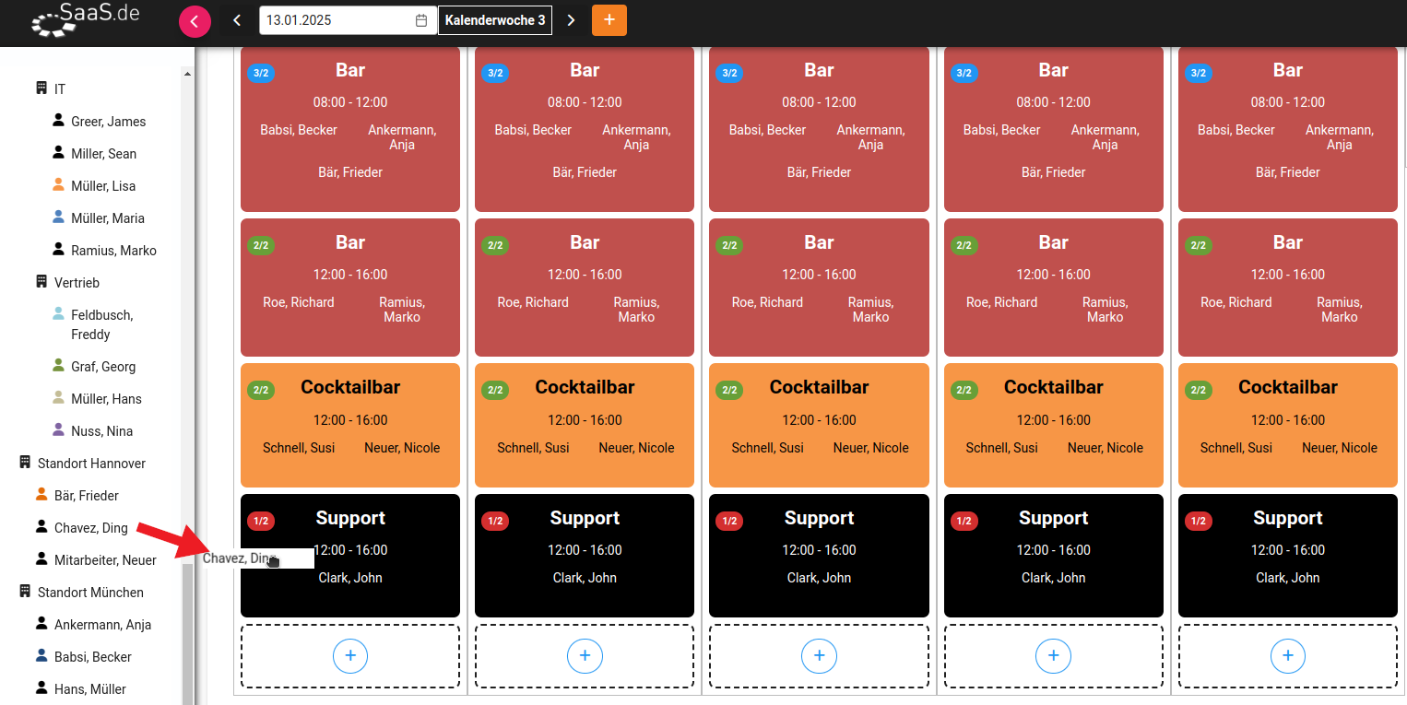Click beige person icon for Müller, Hans
This screenshot has height=705, width=1407.
[59, 398]
